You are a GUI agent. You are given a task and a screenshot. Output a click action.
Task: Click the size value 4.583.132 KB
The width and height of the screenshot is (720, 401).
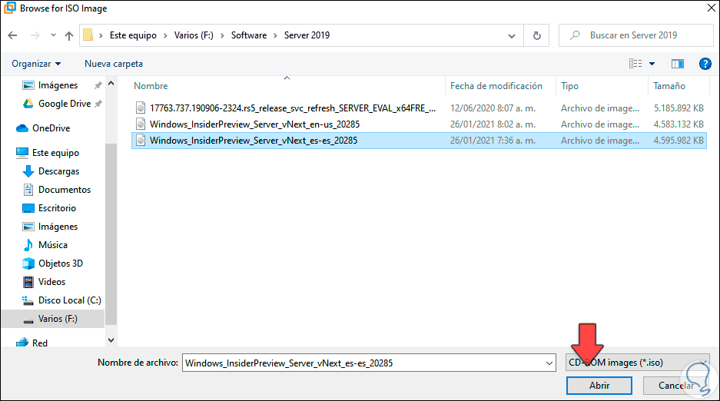click(x=679, y=124)
